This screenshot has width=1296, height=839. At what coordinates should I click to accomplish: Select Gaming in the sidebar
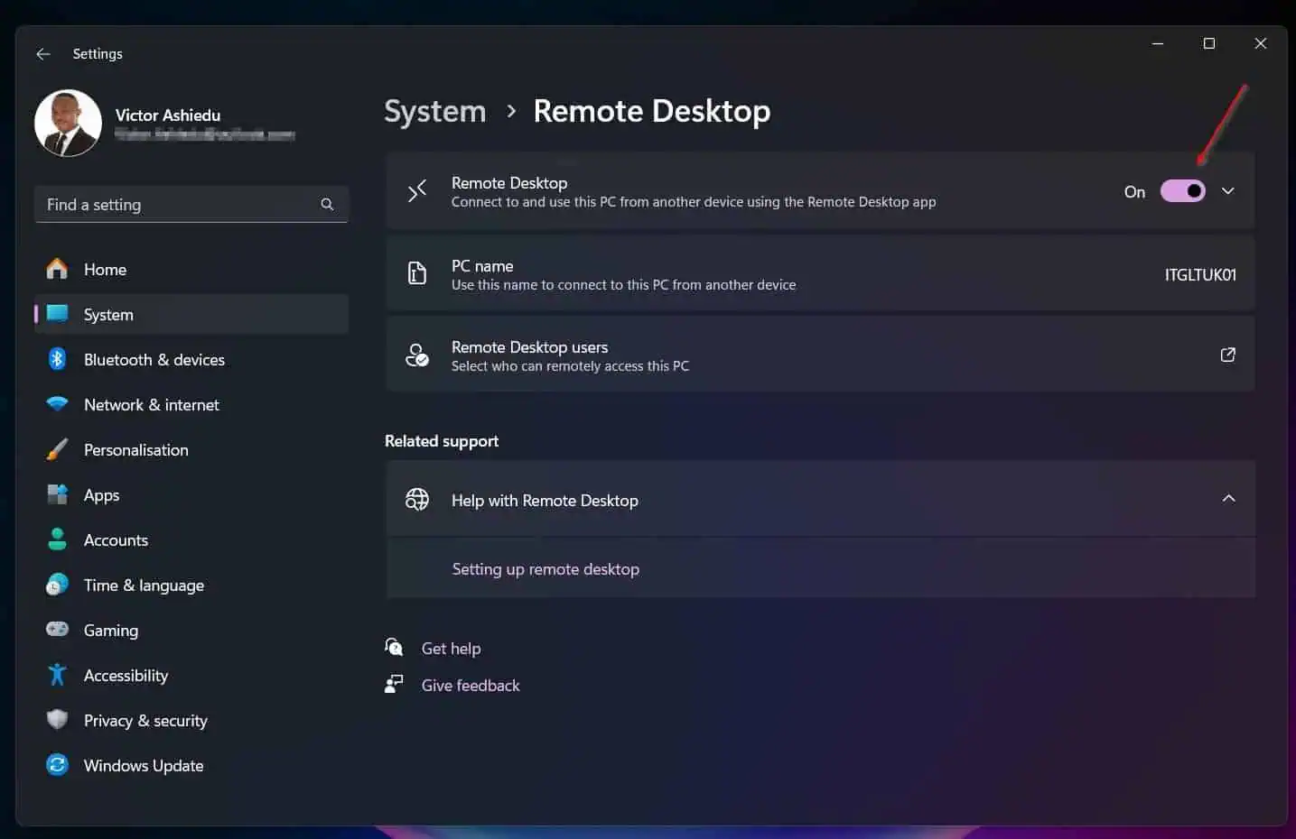tap(191, 630)
